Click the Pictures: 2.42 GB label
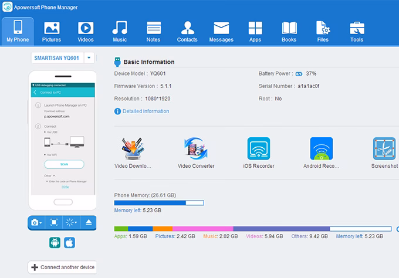This screenshot has height=278, width=399. coord(175,236)
